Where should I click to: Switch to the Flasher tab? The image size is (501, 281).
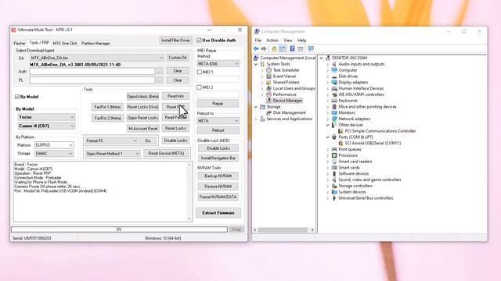tap(20, 44)
